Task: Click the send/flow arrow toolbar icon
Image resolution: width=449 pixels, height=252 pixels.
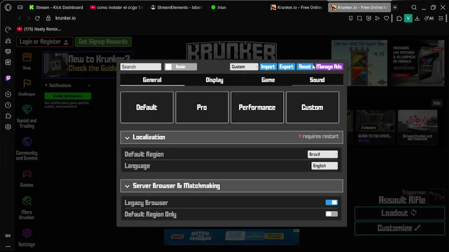Action: pyautogui.click(x=377, y=18)
